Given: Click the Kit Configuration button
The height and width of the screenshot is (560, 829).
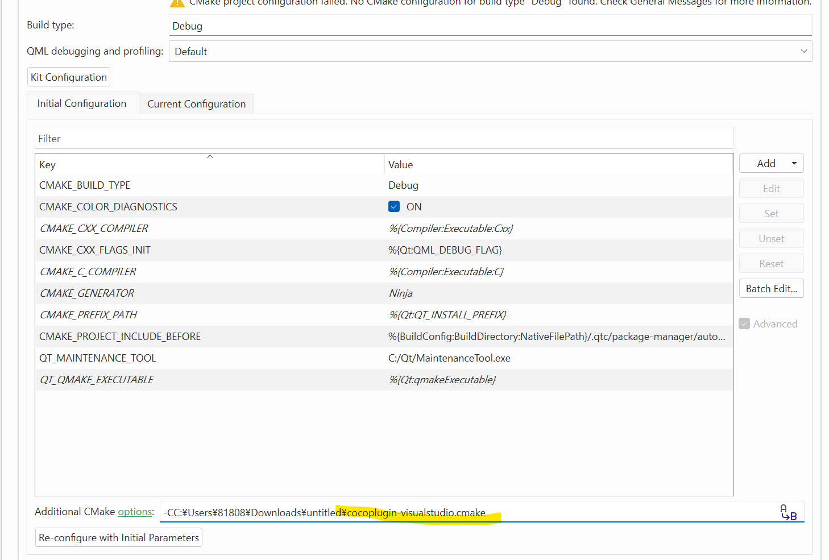Looking at the screenshot, I should click(x=69, y=77).
